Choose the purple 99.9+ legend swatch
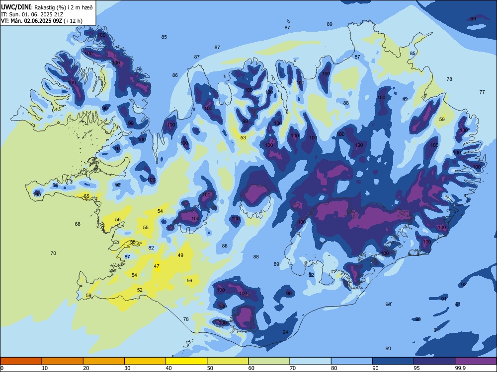The image size is (497, 372). pyautogui.click(x=476, y=361)
